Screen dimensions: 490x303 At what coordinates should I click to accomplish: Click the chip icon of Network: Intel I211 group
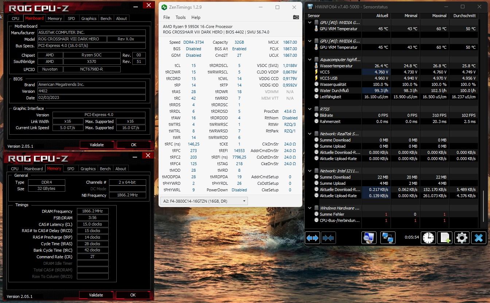(316, 171)
